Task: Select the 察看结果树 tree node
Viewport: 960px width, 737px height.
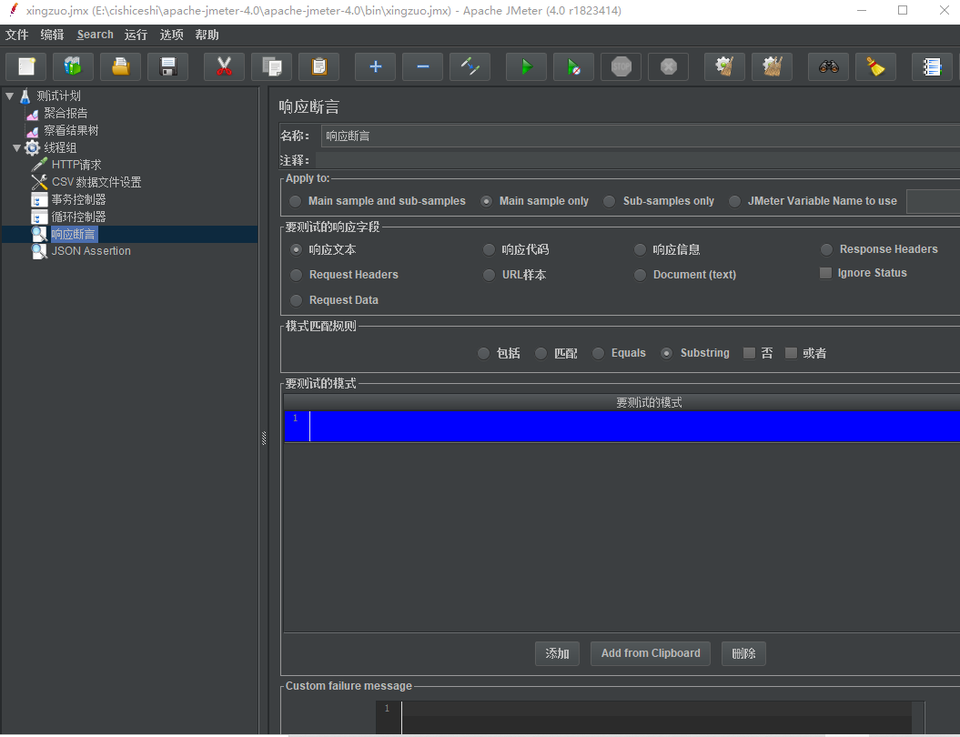Action: [x=70, y=130]
